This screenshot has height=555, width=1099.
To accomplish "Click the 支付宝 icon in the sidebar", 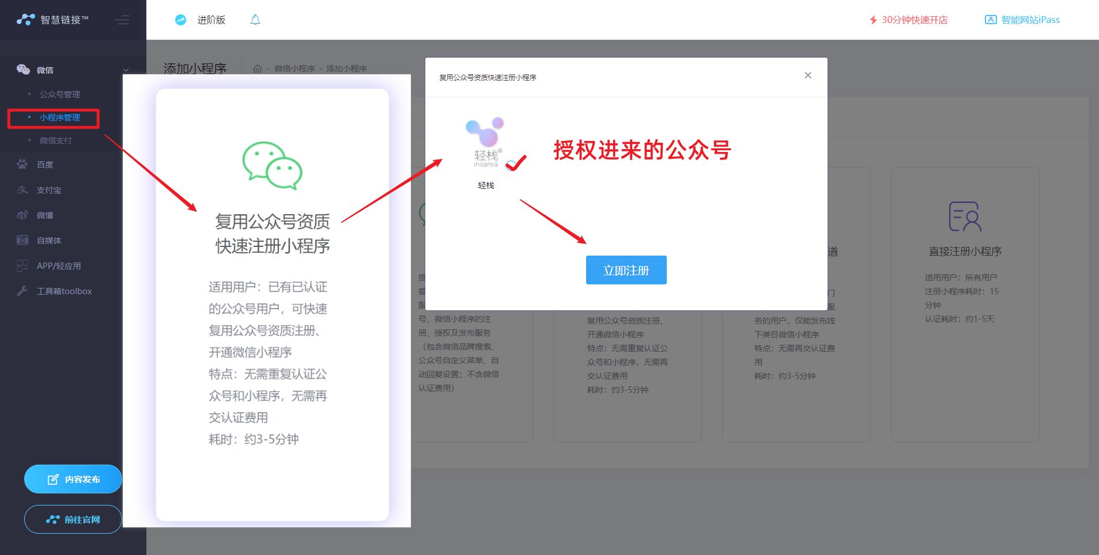I will click(22, 189).
